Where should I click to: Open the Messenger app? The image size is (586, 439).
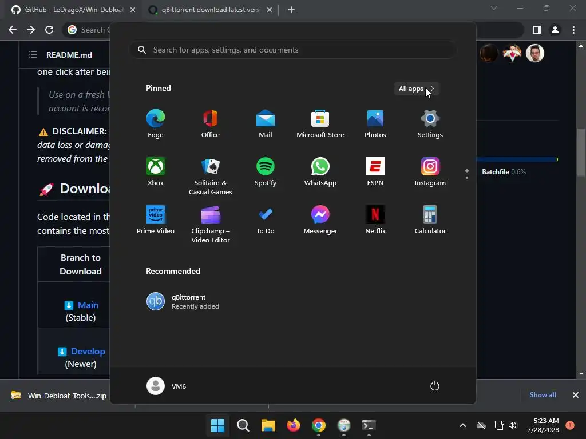coord(320,220)
